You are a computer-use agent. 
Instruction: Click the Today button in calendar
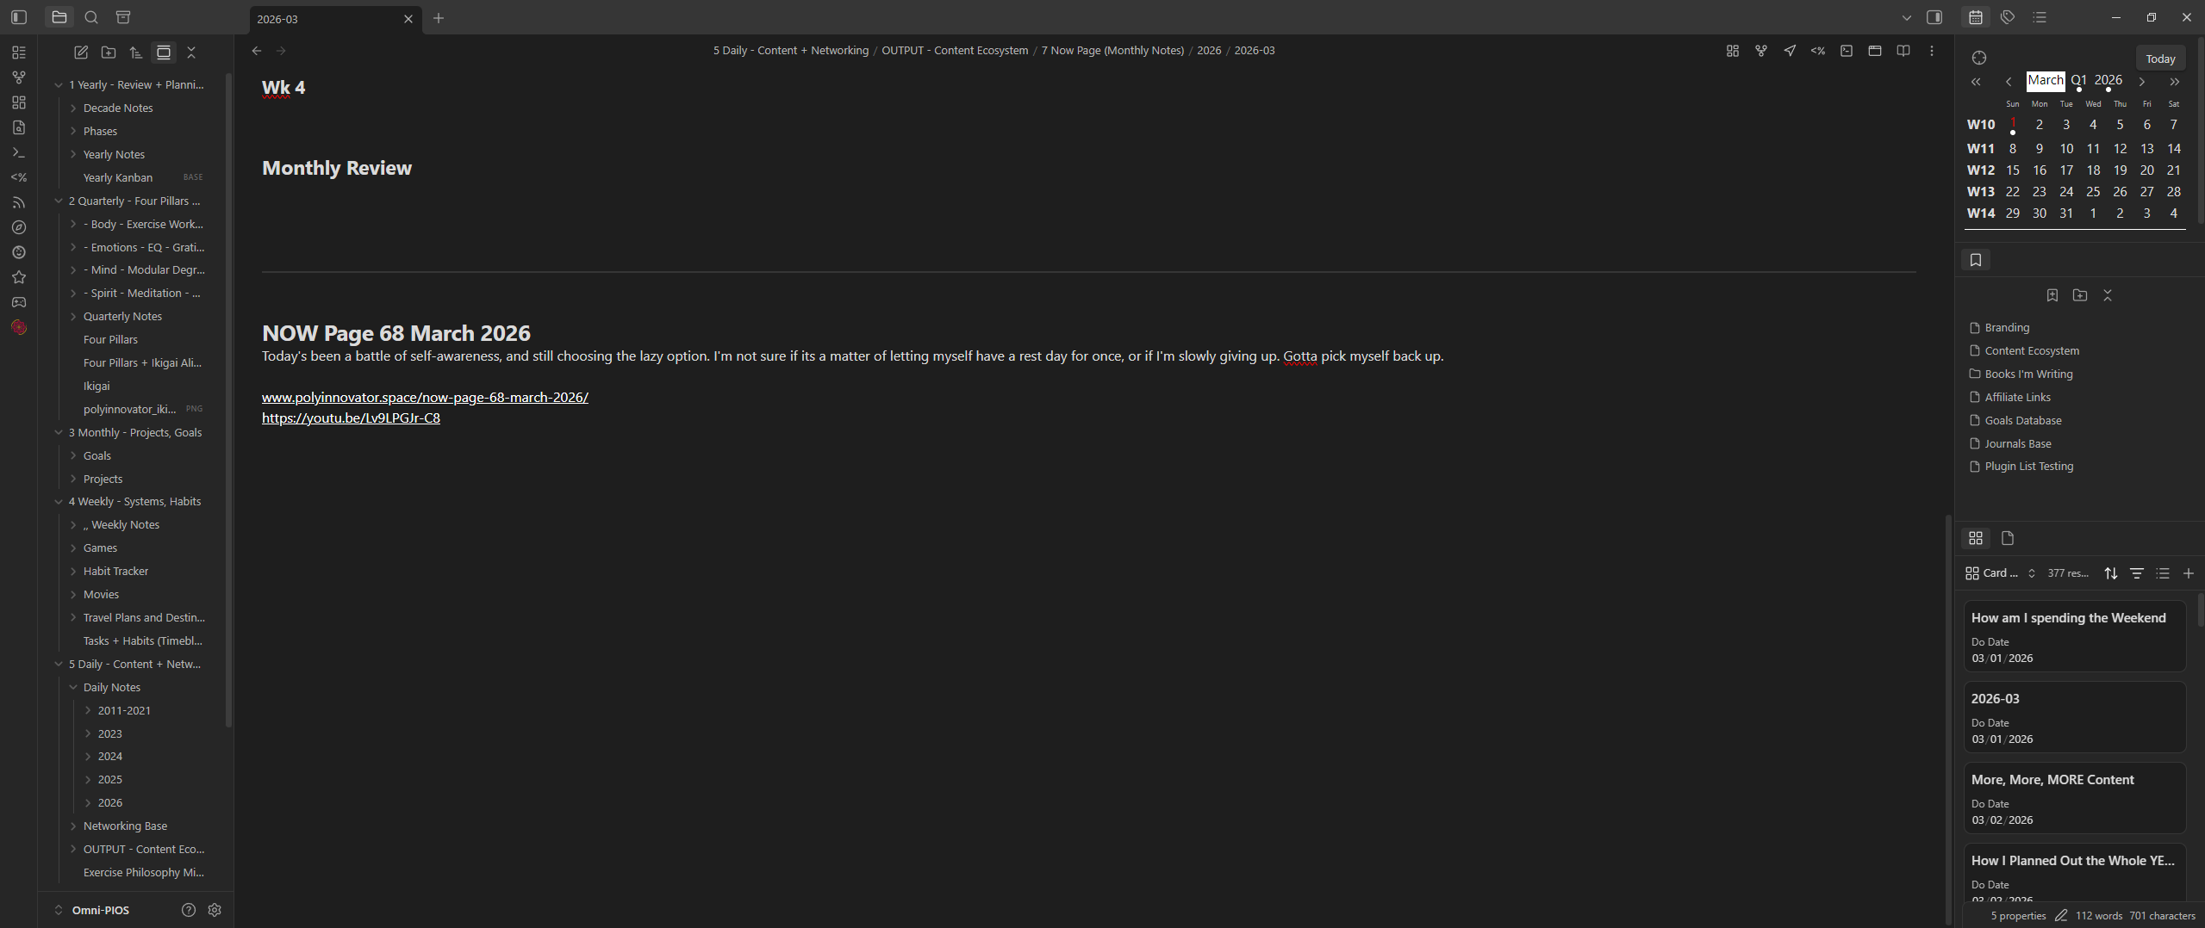click(2160, 59)
